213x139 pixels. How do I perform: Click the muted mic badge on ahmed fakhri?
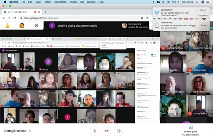[190, 113]
